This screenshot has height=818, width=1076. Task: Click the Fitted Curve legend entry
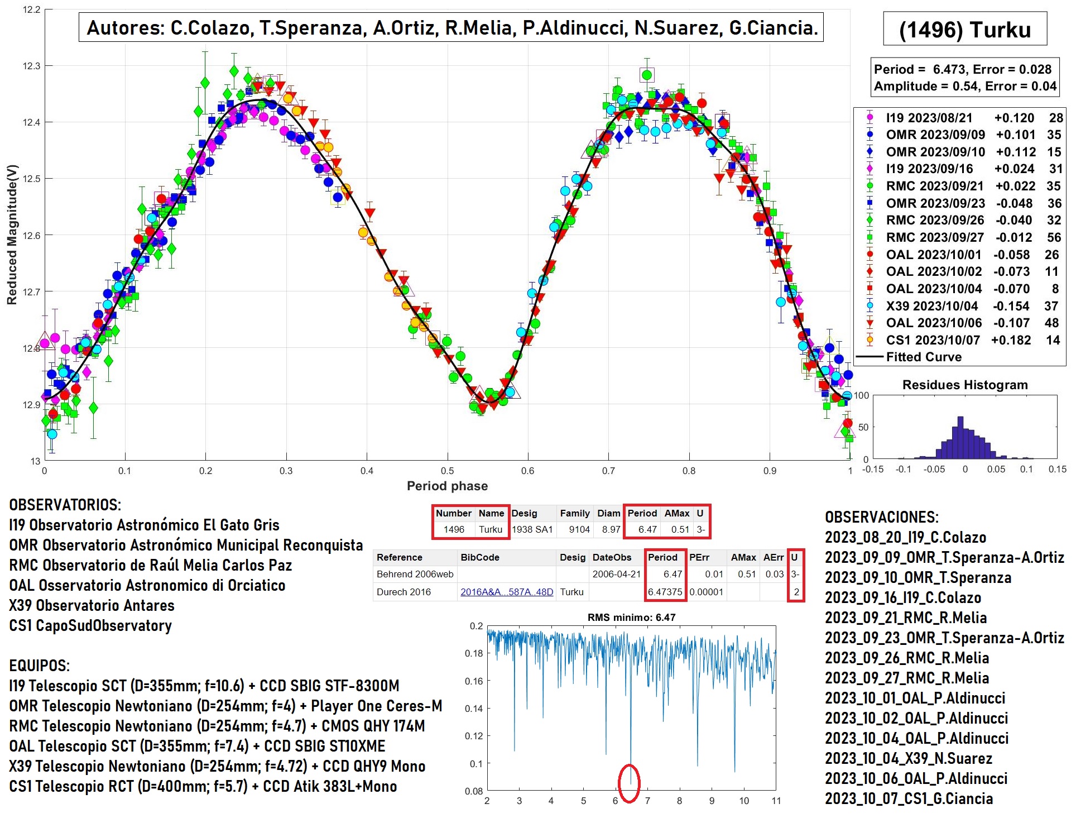910,357
